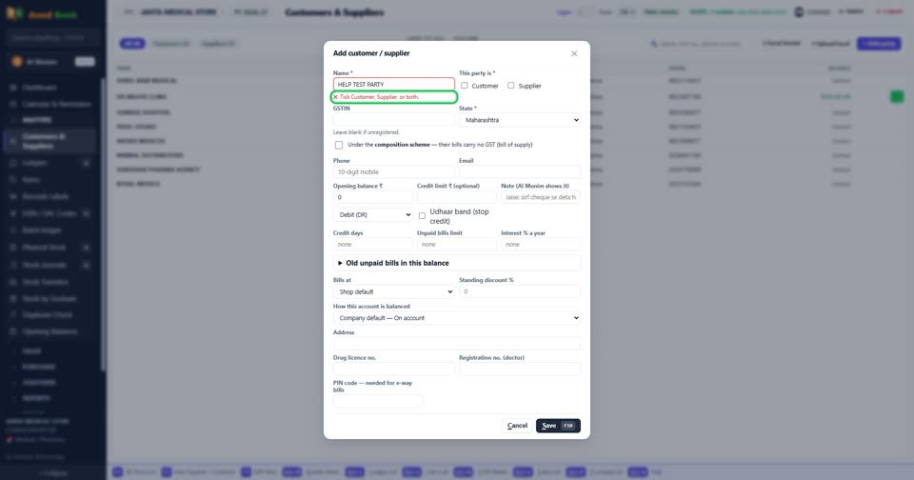
Task: Focus the Address input field
Action: (456, 344)
